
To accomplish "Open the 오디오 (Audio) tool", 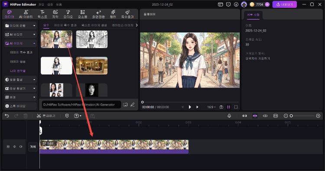I will 68,14.
